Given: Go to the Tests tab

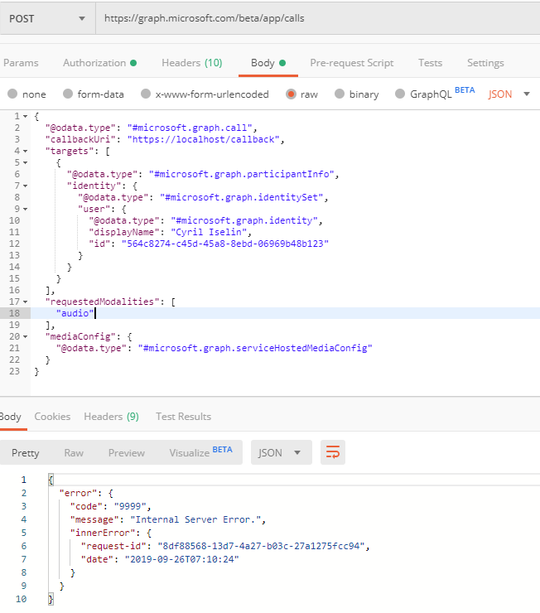Looking at the screenshot, I should point(430,63).
